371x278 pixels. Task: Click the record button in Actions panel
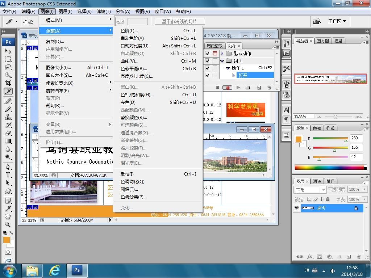tap(228, 88)
